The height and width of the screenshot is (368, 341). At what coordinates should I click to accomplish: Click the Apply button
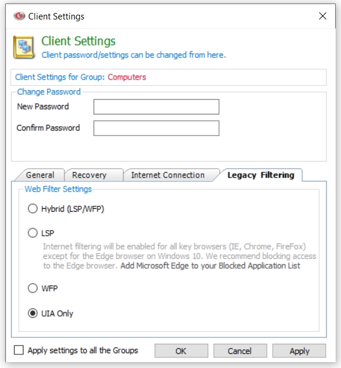click(299, 351)
